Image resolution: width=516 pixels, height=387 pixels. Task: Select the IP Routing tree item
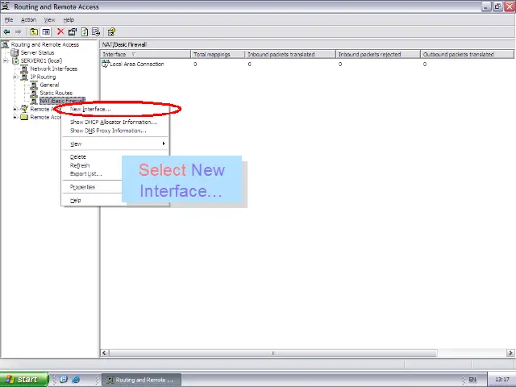coord(43,77)
